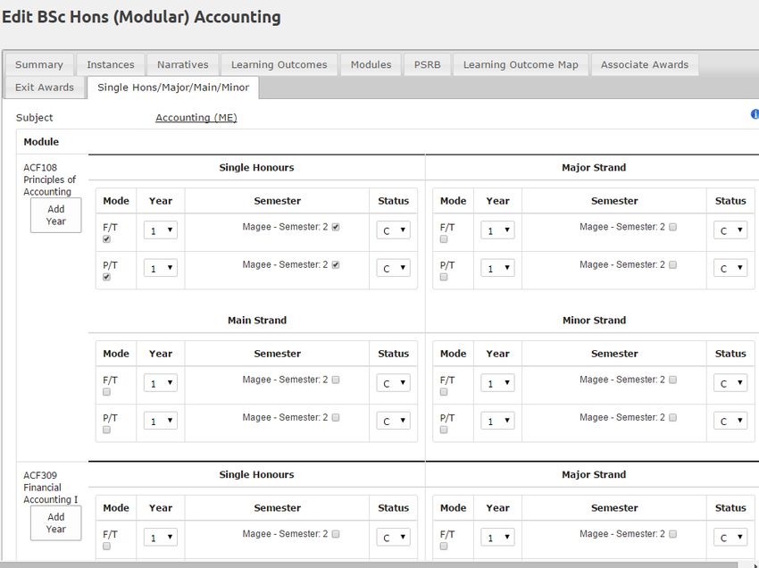Open the Summary tab
759x568 pixels.
[x=39, y=64]
